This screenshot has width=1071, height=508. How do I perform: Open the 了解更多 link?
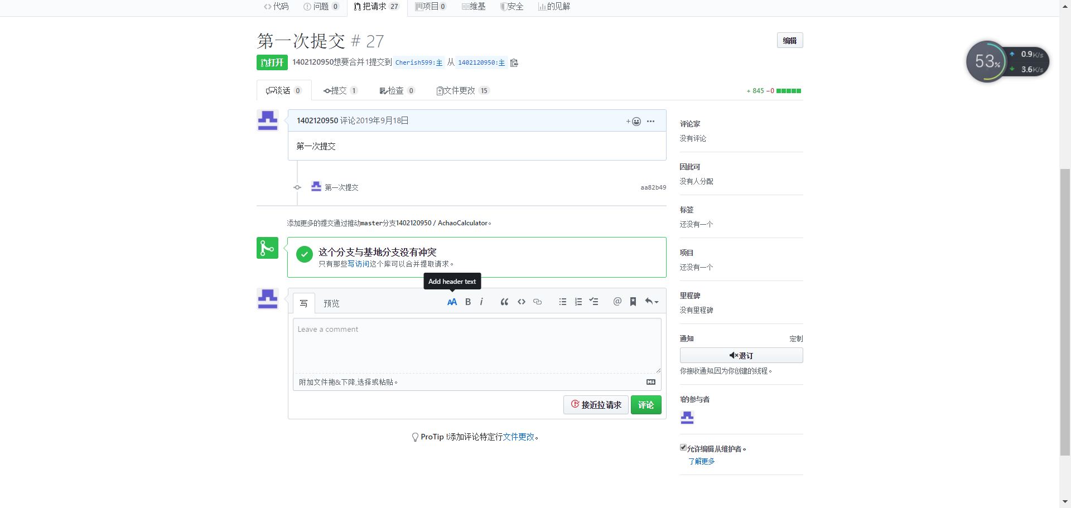pyautogui.click(x=702, y=461)
